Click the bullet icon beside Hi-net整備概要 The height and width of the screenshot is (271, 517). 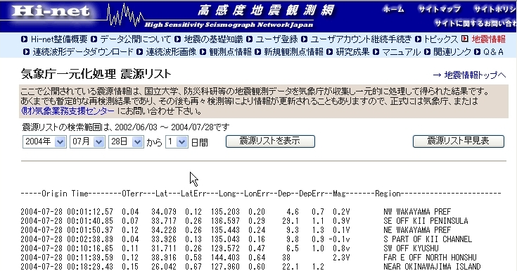point(24,39)
